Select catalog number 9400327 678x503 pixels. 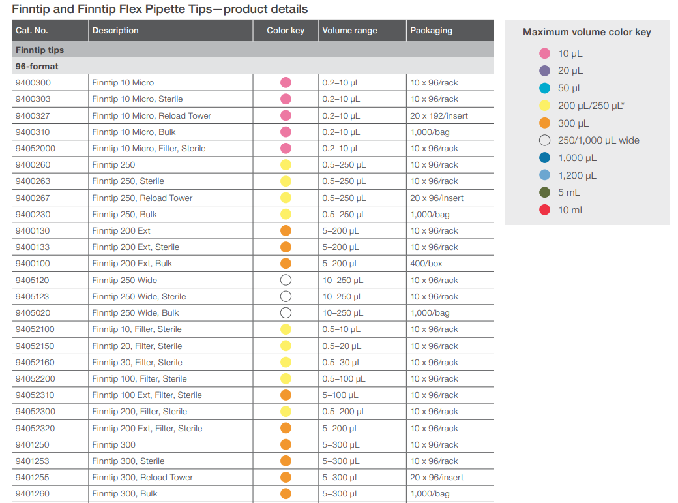tap(33, 116)
